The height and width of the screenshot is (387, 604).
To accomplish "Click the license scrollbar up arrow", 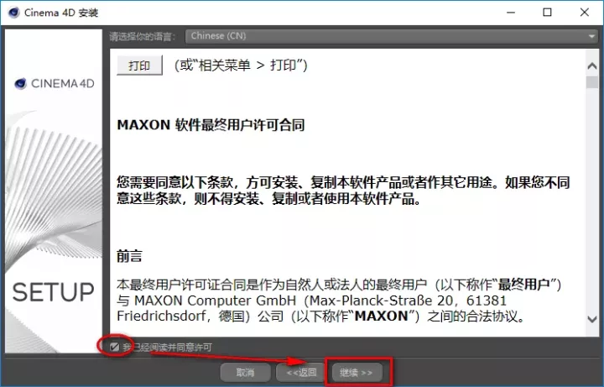I will (x=591, y=66).
